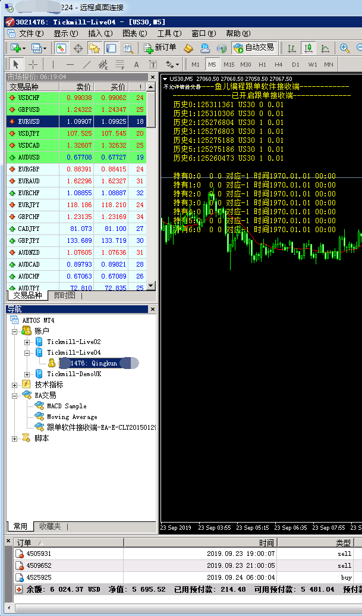This screenshot has width=362, height=616.
Task: Switch chart timeframe to H1
Action: (262, 64)
